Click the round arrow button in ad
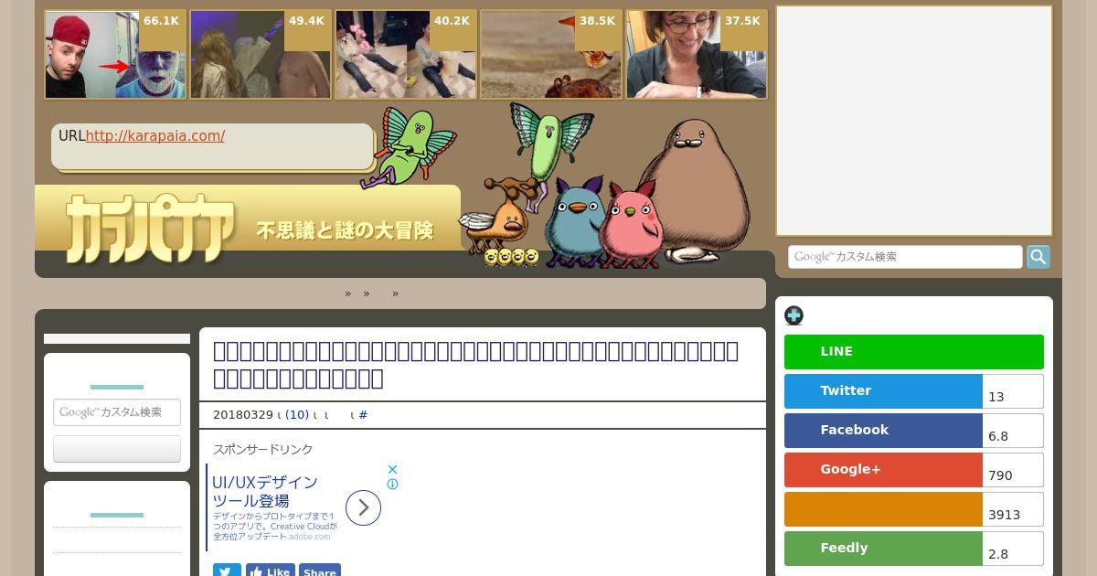 click(363, 507)
